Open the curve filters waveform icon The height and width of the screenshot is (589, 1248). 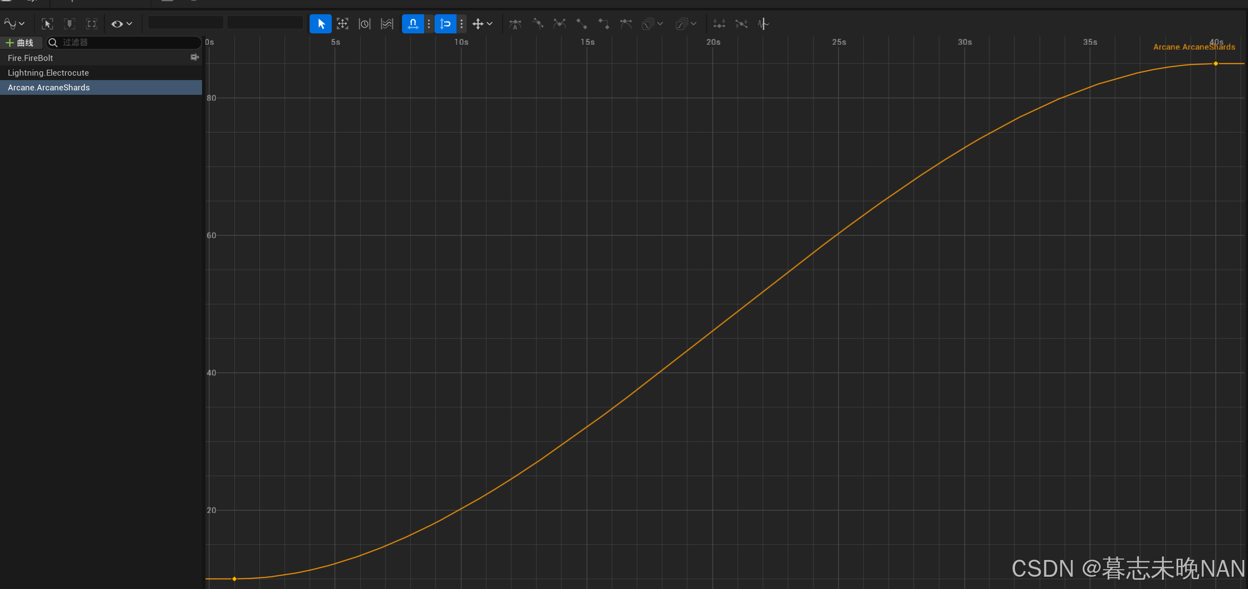763,24
